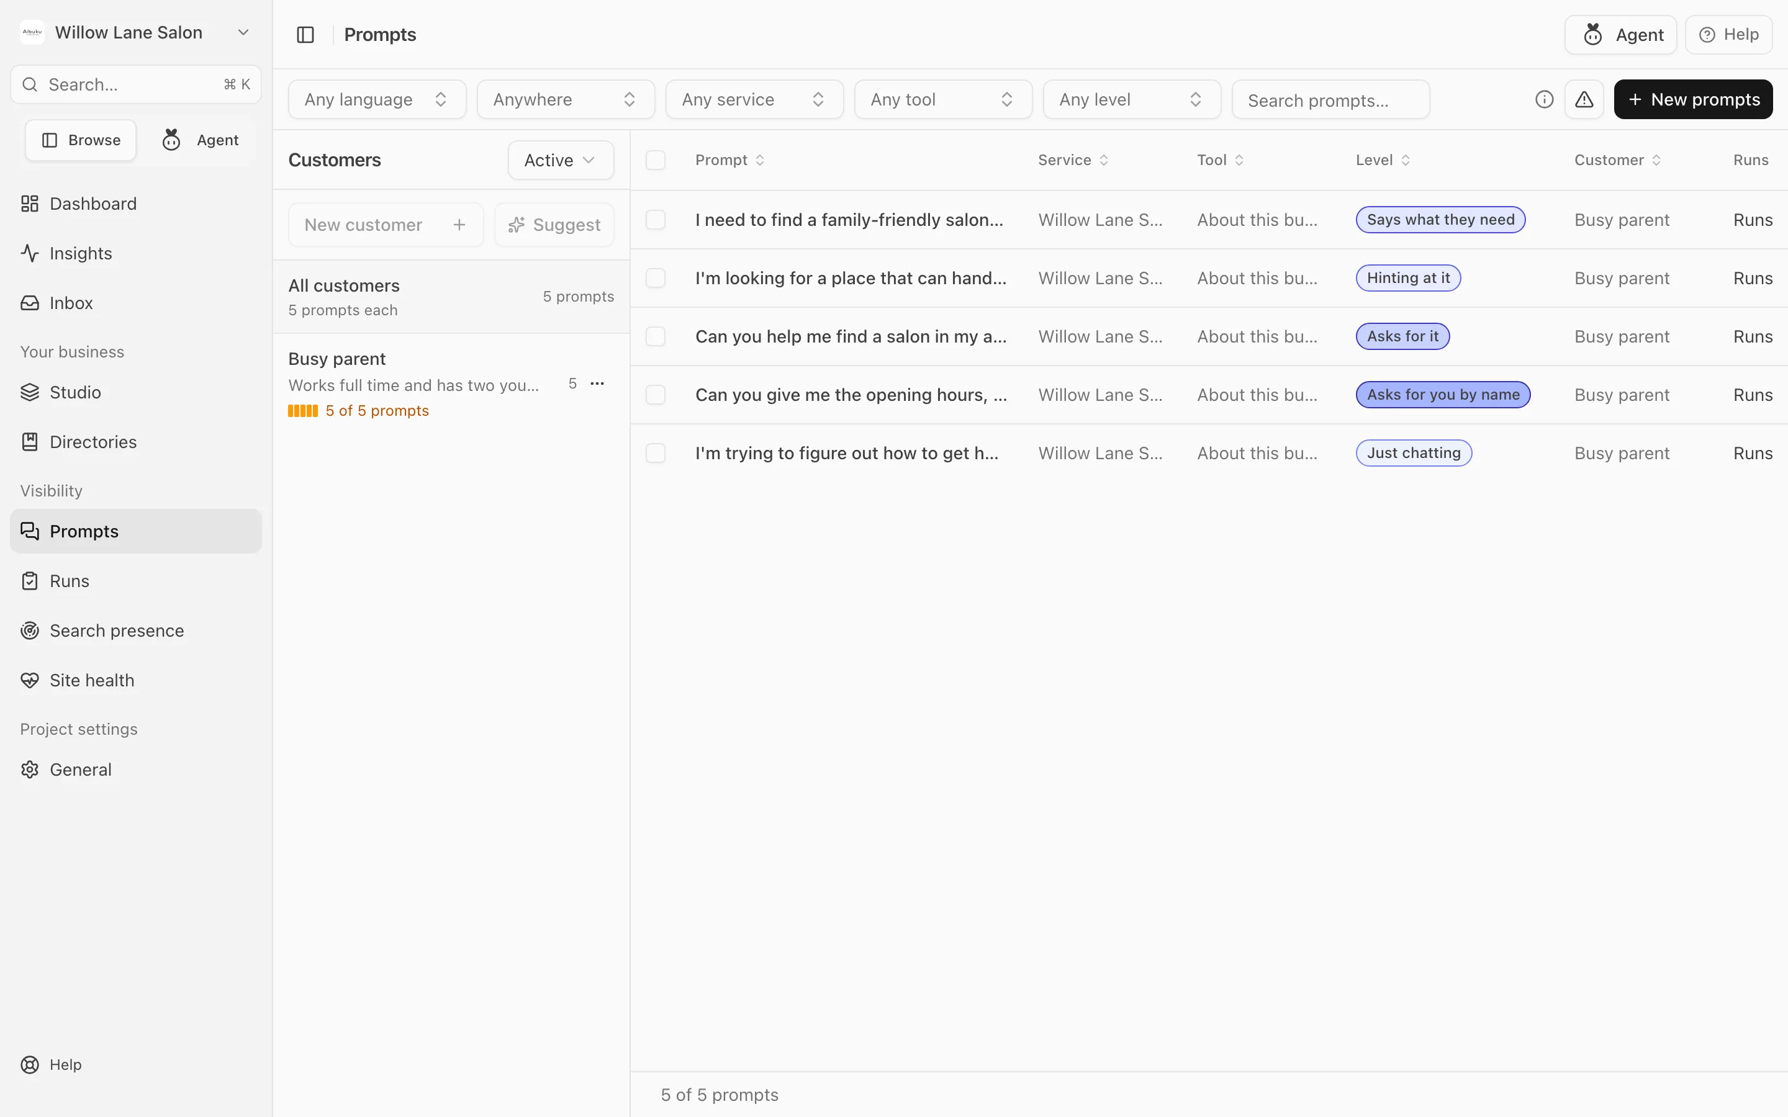
Task: Click the sidebar Search field
Action: [136, 84]
